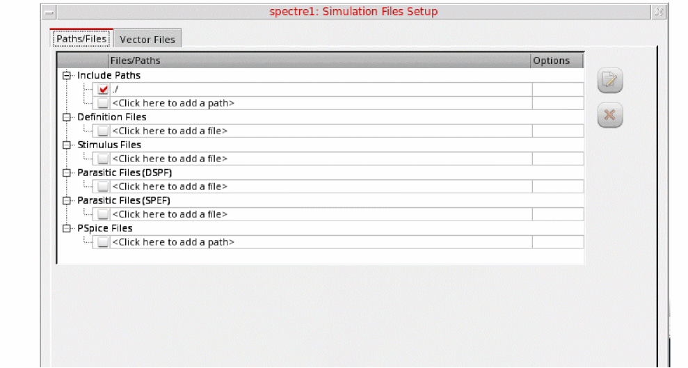Image resolution: width=688 pixels, height=368 pixels.
Task: Check the PSpice Files add-path checkbox
Action: (x=103, y=242)
